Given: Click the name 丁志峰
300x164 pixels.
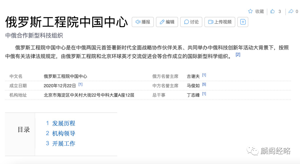Looking at the screenshot, I should point(193,95).
